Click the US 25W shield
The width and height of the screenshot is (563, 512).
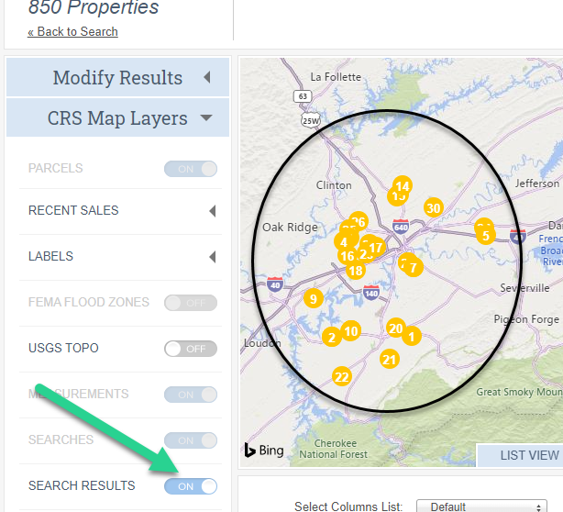(x=311, y=120)
